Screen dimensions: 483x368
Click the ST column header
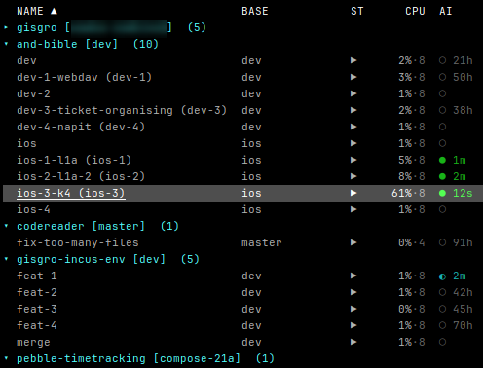[x=357, y=11]
